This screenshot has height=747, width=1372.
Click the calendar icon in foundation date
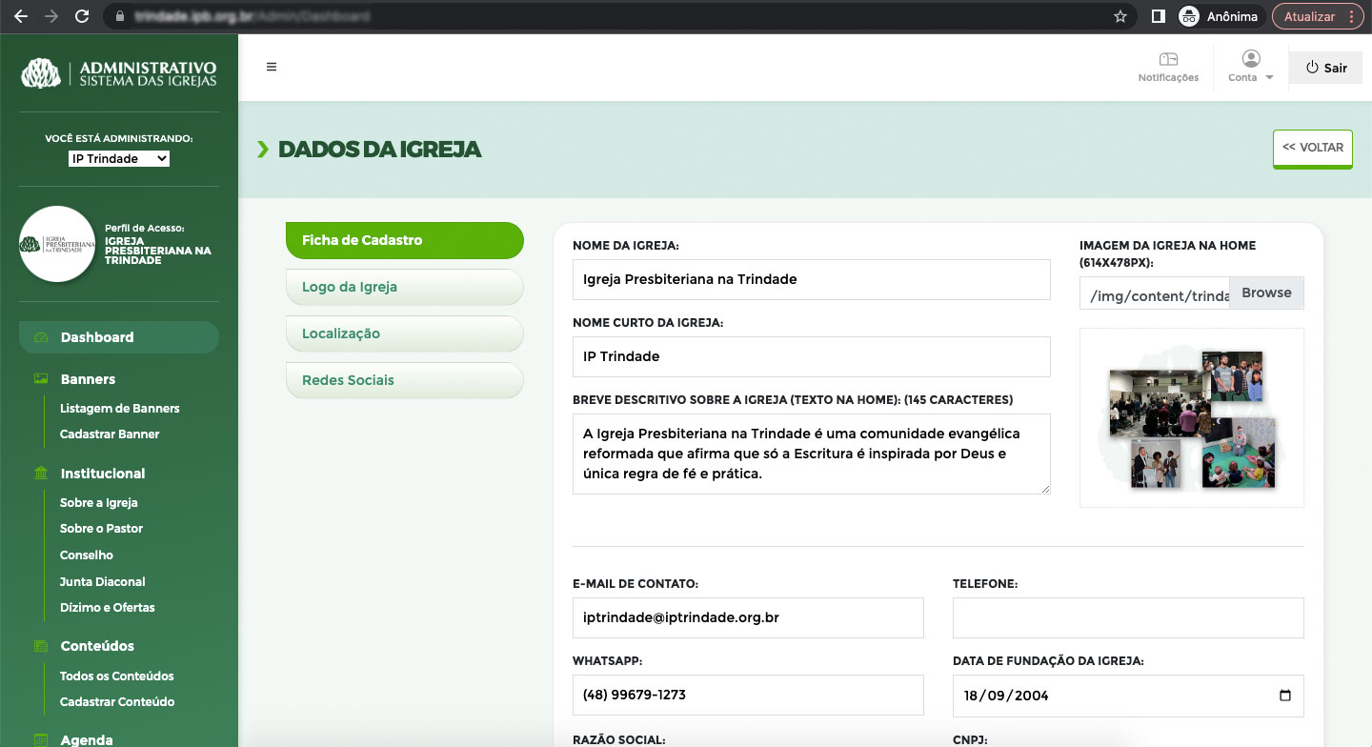(x=1284, y=696)
